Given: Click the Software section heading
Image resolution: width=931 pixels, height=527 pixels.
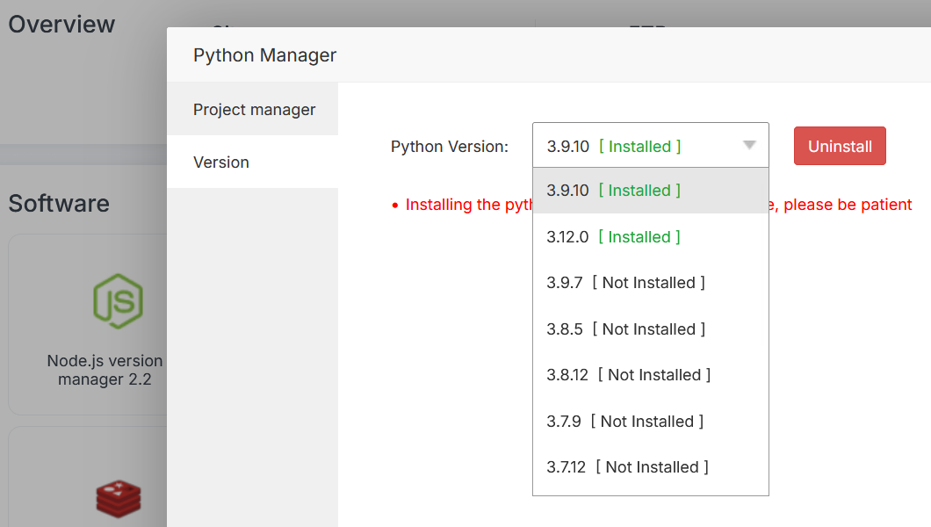Looking at the screenshot, I should (x=59, y=204).
